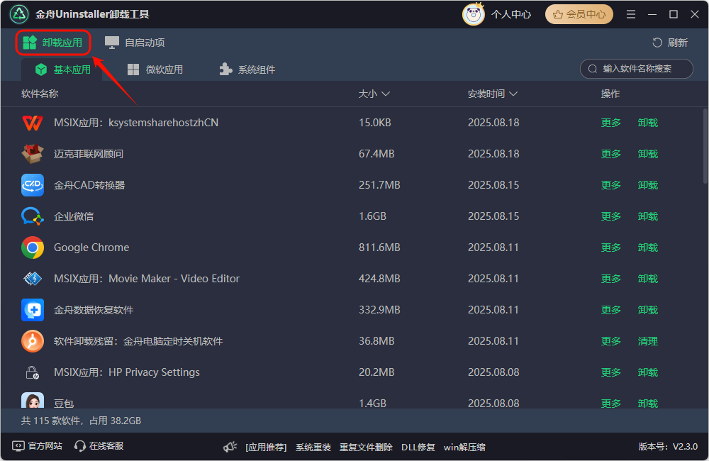The image size is (709, 461).
Task: Click the 金舟数据恢复软件 icon
Action: point(33,310)
